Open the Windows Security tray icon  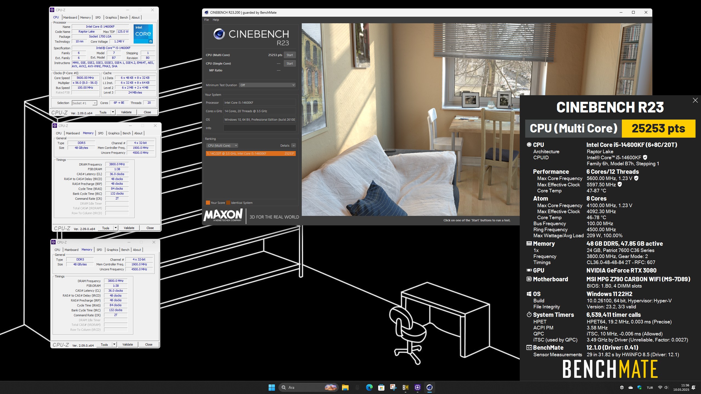point(639,387)
